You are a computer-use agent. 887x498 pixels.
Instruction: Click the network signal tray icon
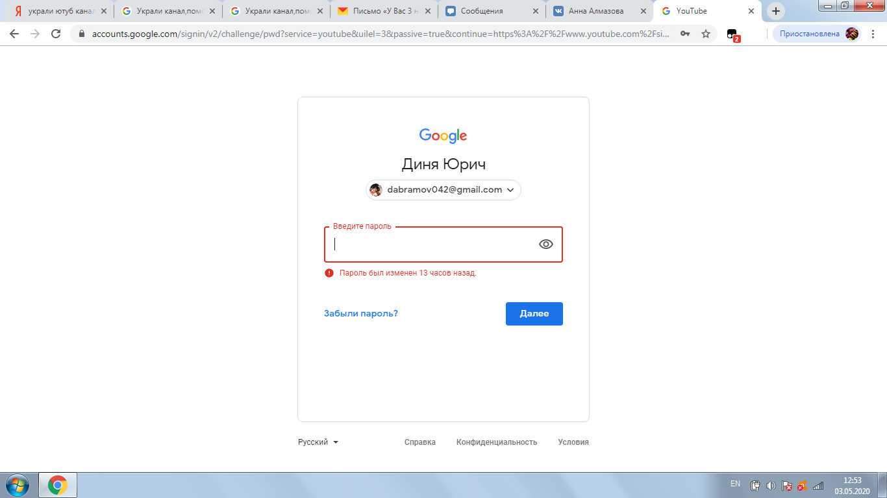pyautogui.click(x=818, y=485)
